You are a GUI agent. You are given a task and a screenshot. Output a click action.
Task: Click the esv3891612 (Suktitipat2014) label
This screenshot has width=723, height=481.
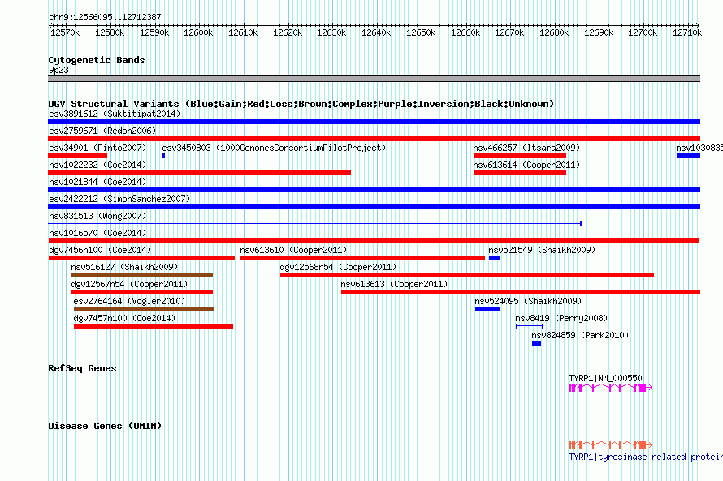point(115,114)
